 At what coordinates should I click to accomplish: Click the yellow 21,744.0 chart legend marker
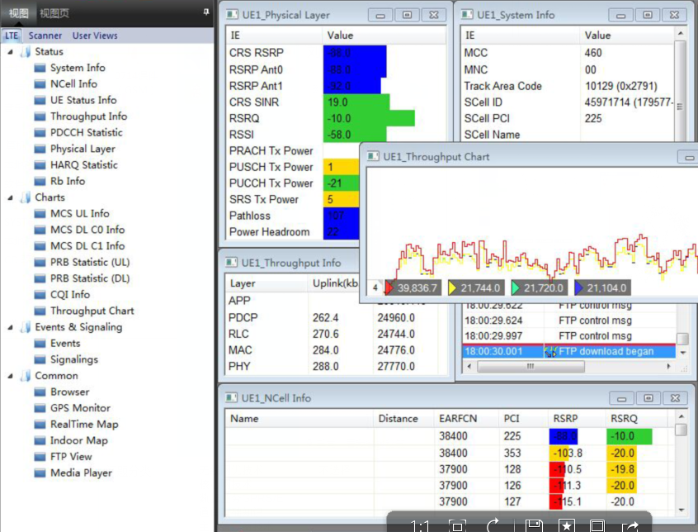476,287
